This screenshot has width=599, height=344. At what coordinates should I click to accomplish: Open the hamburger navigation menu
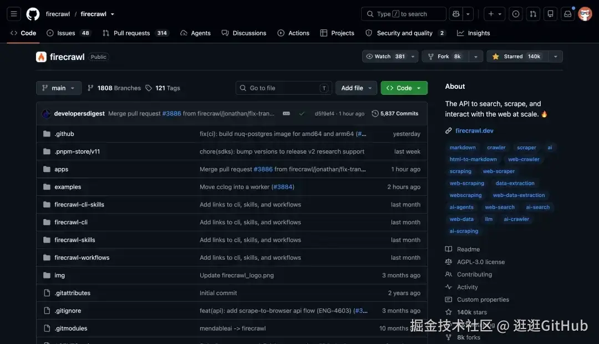pyautogui.click(x=14, y=14)
